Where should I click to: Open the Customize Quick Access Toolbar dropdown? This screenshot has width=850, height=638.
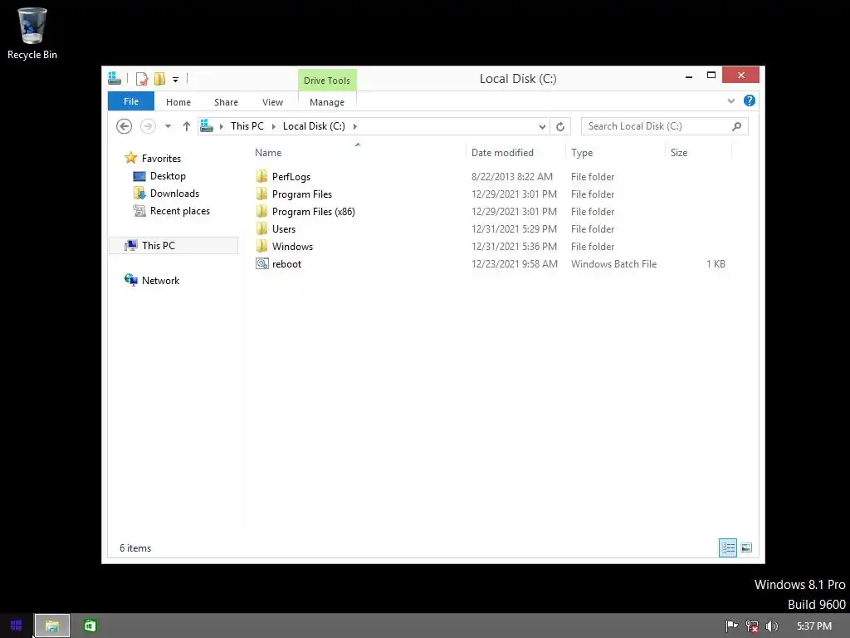click(x=176, y=80)
